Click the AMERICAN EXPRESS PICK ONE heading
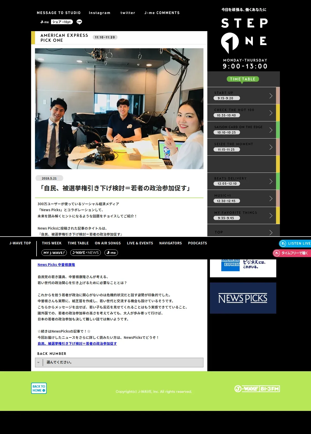This screenshot has width=311, height=434. tap(64, 38)
